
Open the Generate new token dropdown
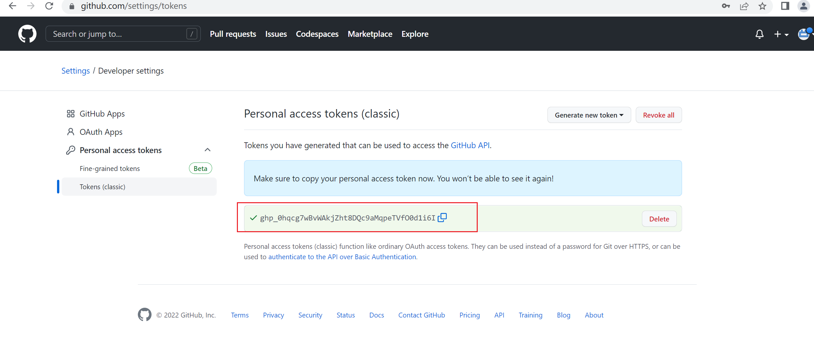click(589, 115)
